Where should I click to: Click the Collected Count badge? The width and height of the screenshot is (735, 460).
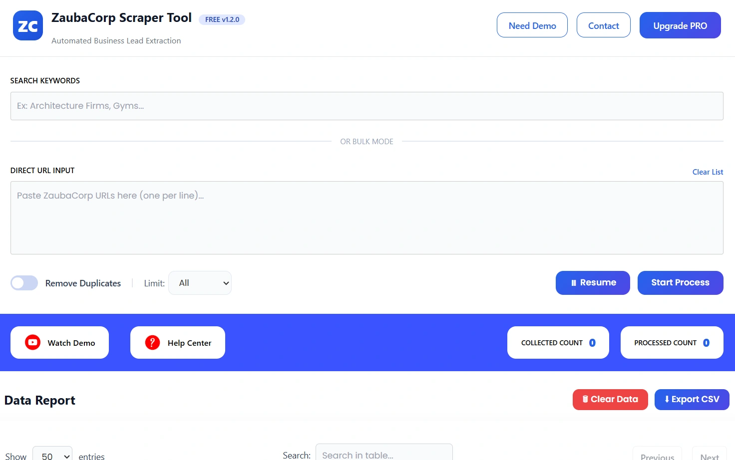(x=558, y=343)
